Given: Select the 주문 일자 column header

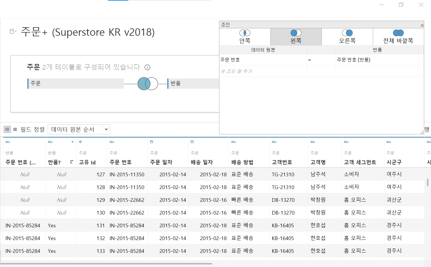Looking at the screenshot, I should click(x=161, y=162).
